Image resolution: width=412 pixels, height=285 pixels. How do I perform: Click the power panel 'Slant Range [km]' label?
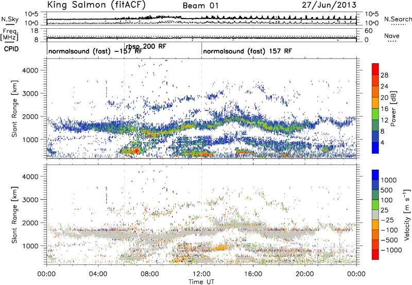coord(14,109)
